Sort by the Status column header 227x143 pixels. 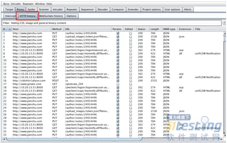pos(143,29)
